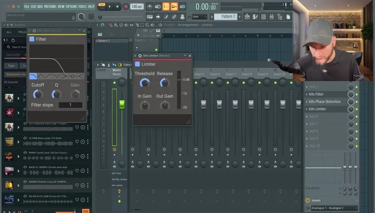Click the Out Gain knob in Limiter
The width and height of the screenshot is (375, 213).
click(x=165, y=105)
